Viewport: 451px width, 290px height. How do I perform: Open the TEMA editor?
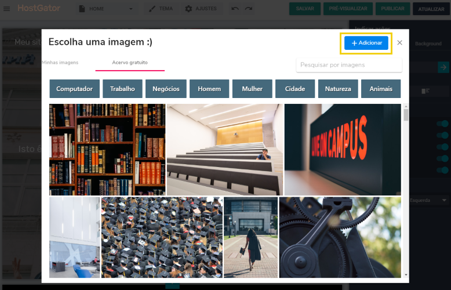click(161, 9)
